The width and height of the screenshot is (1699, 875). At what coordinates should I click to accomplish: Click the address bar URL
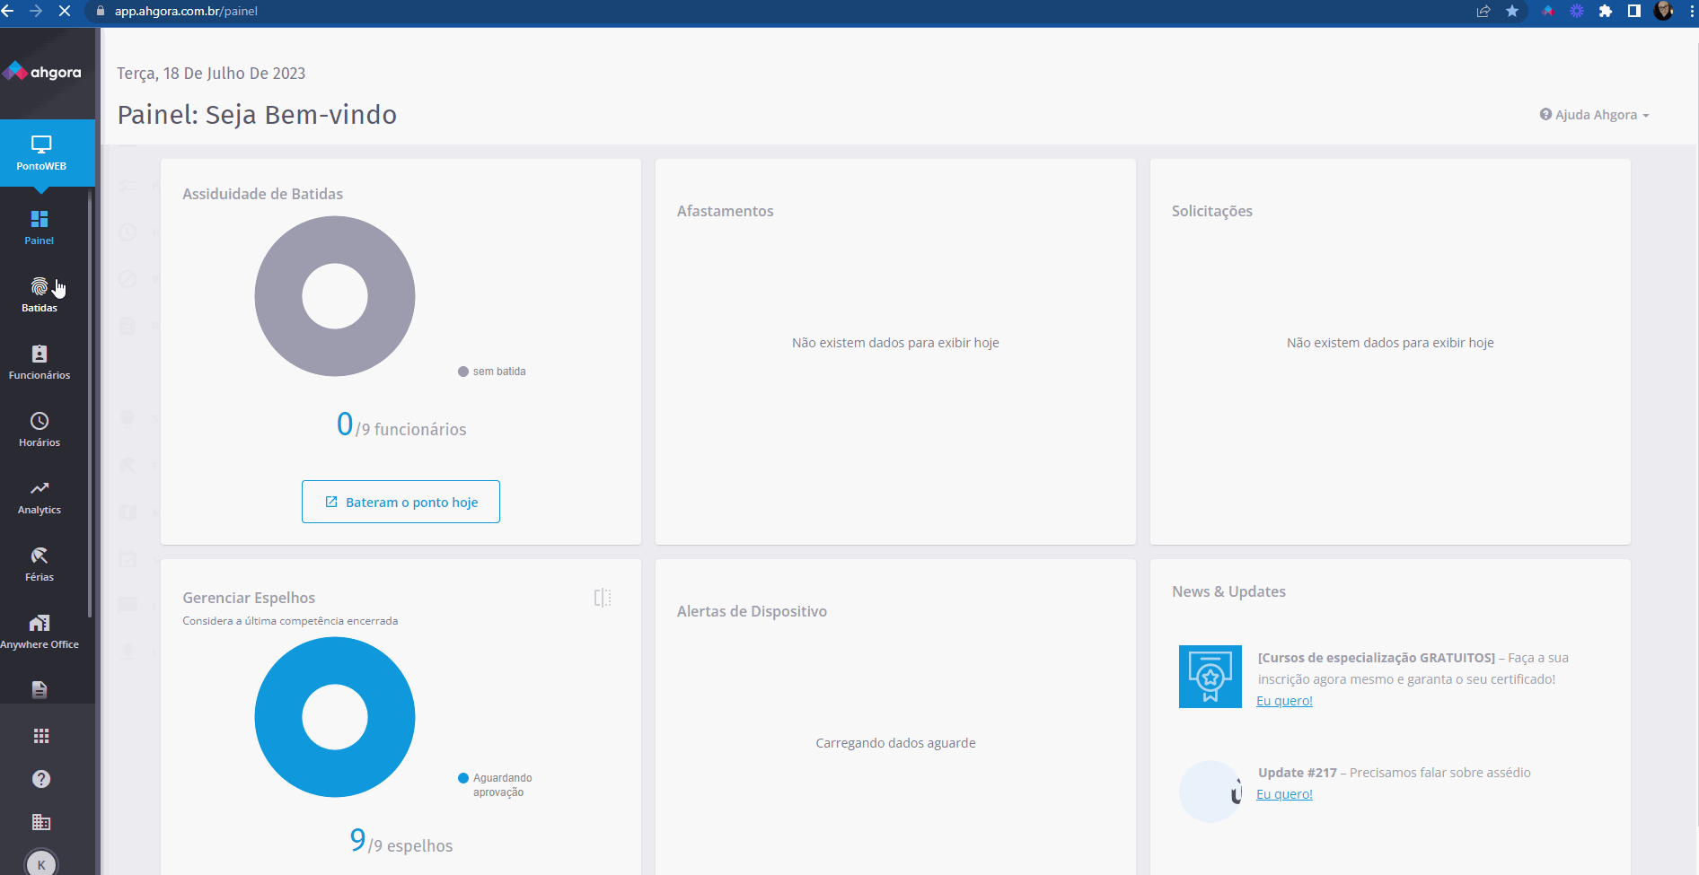tap(186, 11)
